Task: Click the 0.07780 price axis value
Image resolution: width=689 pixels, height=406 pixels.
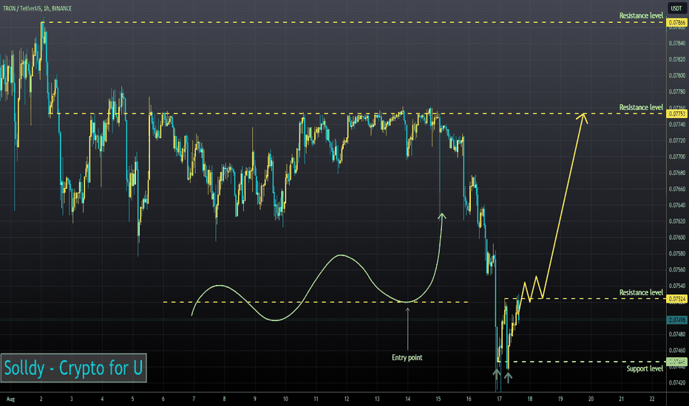Action: (x=676, y=92)
